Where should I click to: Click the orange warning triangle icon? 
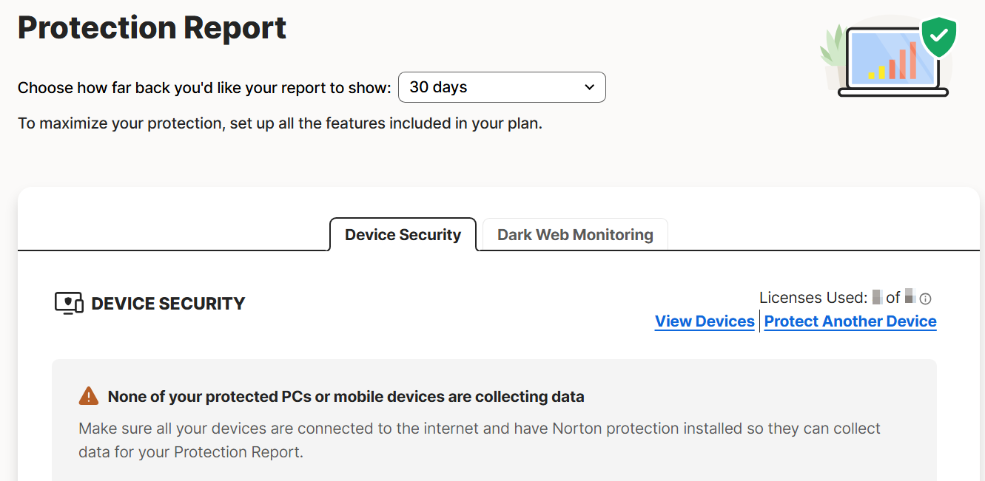tap(88, 396)
